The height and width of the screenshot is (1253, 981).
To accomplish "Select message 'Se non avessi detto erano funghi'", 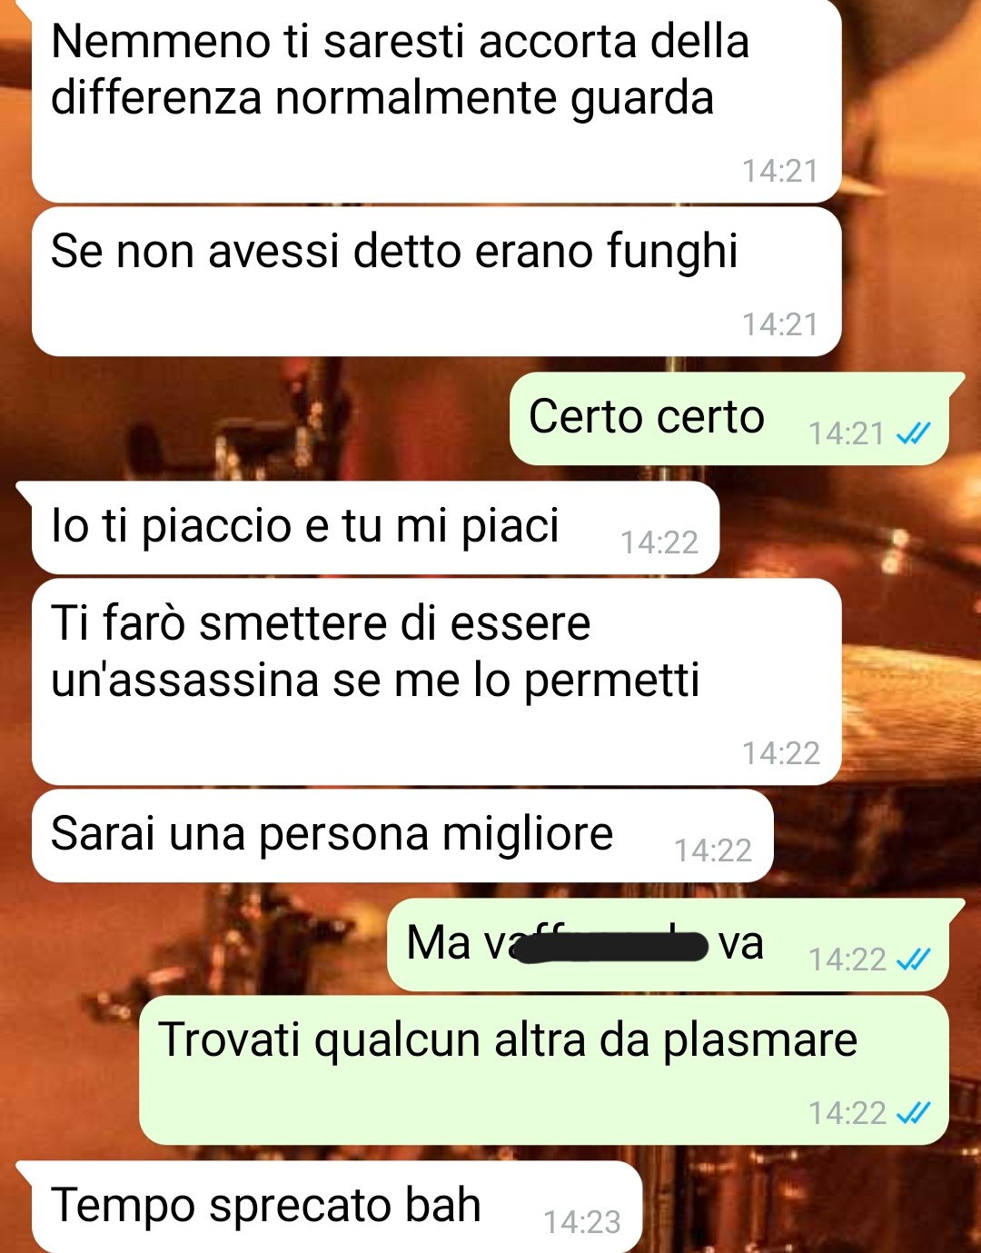I will [436, 282].
